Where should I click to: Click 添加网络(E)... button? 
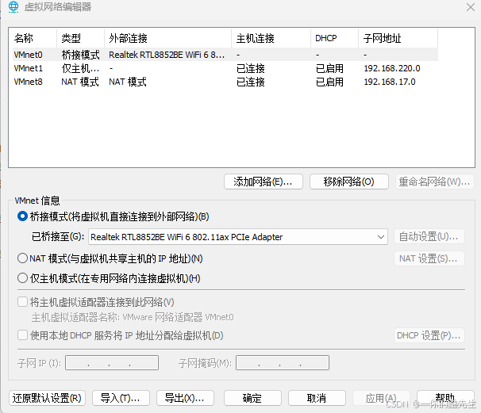click(x=264, y=182)
